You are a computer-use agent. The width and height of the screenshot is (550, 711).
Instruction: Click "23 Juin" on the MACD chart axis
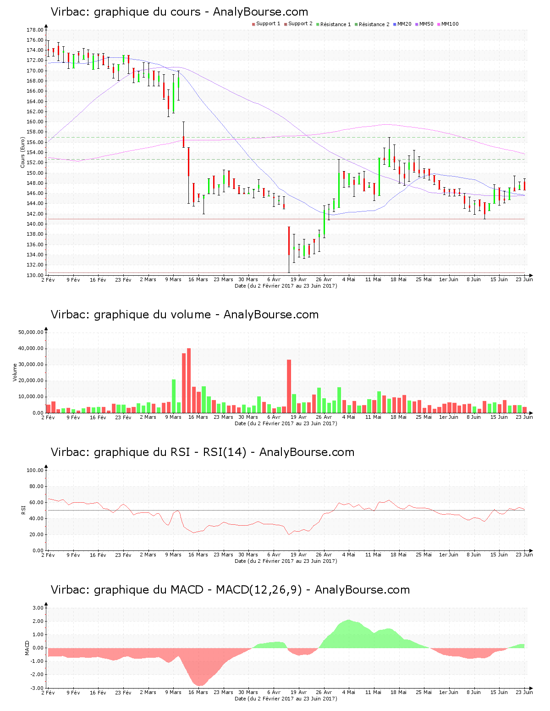point(524,692)
